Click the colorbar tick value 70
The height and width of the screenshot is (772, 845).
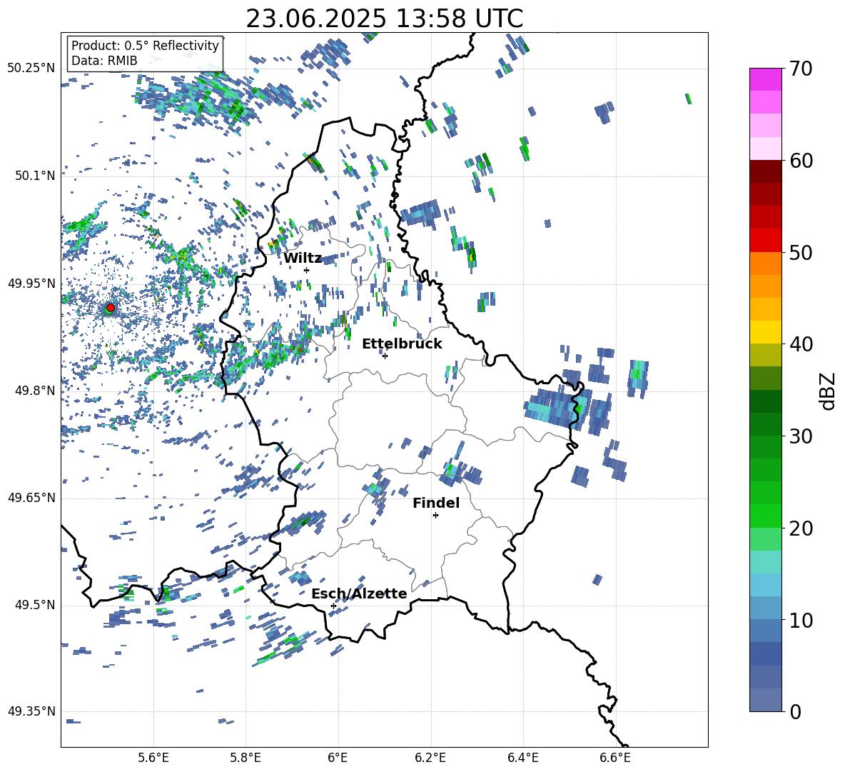point(801,69)
